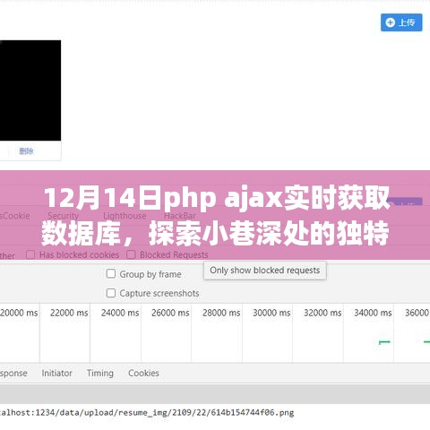Open the black uploaded image thumbnail
Viewport: 430px width, 430px height.
coord(30,90)
